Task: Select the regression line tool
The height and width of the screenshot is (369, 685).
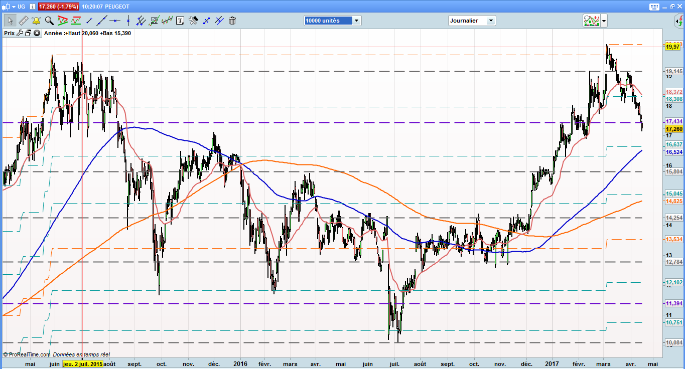Action: [167, 21]
